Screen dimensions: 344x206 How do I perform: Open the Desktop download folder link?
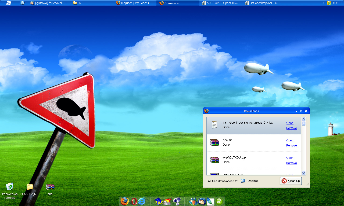pyautogui.click(x=253, y=181)
